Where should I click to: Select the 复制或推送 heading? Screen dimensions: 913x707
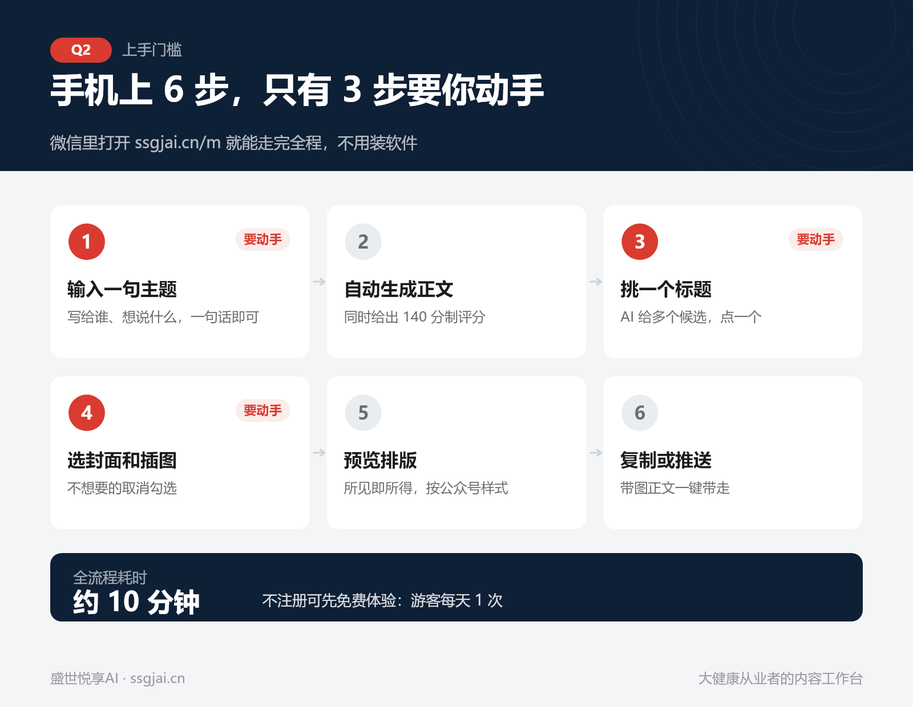tap(666, 461)
